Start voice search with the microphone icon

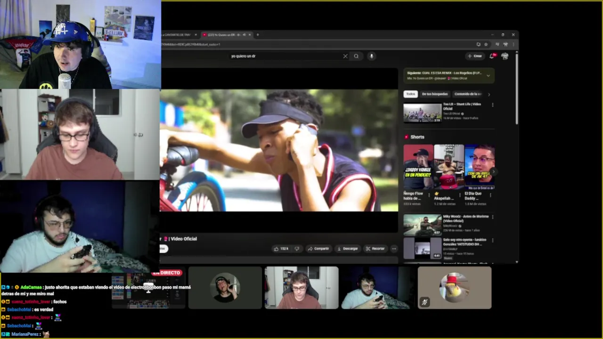point(371,56)
